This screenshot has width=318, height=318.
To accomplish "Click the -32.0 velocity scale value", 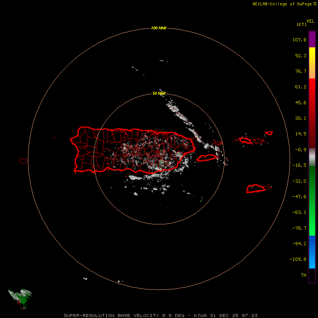I will pos(299,181).
